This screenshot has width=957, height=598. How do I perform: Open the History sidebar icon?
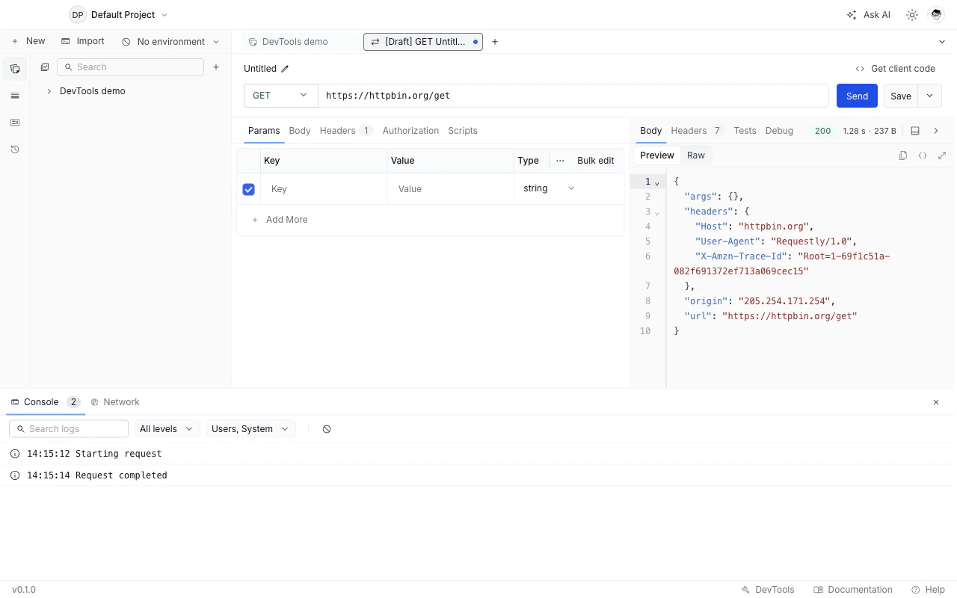[x=15, y=149]
